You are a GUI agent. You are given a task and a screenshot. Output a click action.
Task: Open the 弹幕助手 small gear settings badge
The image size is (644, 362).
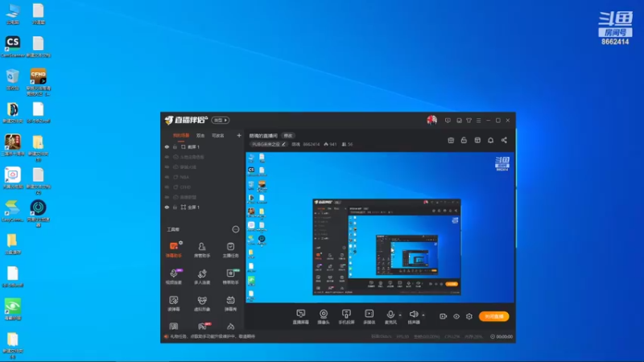point(180,243)
